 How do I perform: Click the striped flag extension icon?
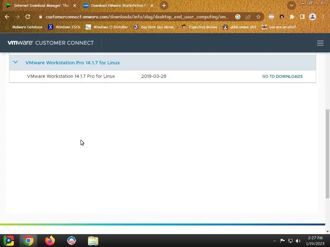tap(271, 17)
